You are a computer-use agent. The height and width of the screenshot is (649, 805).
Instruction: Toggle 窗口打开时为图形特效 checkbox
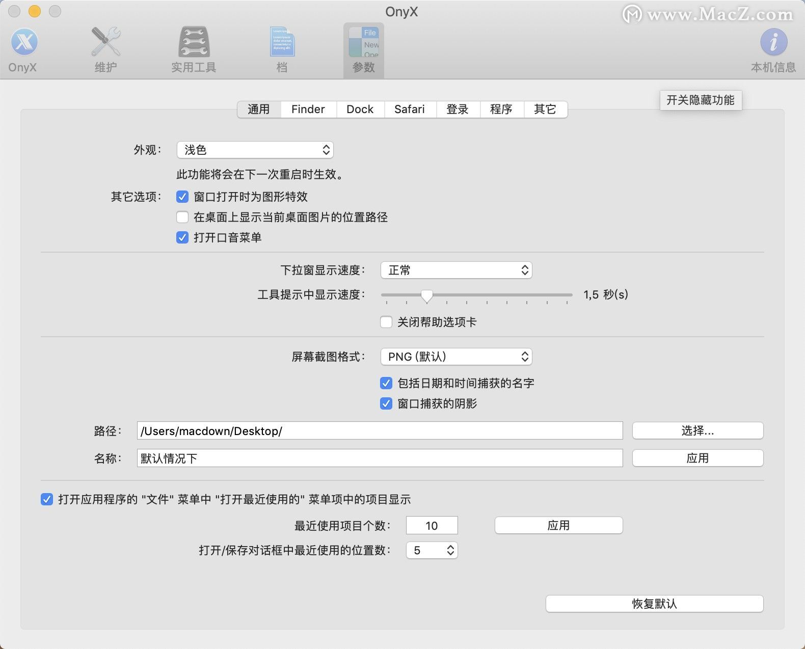pyautogui.click(x=182, y=197)
